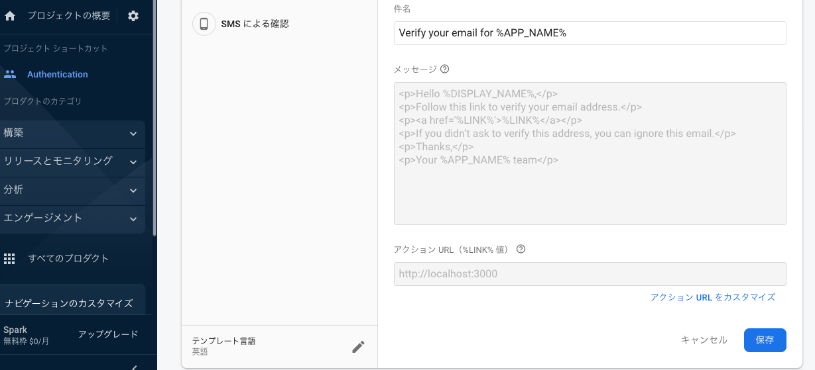The image size is (815, 370).
Task: Expand the エンゲージメント category
Action: click(x=72, y=219)
